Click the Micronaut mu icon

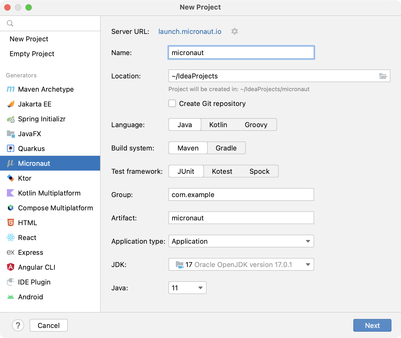tap(11, 163)
